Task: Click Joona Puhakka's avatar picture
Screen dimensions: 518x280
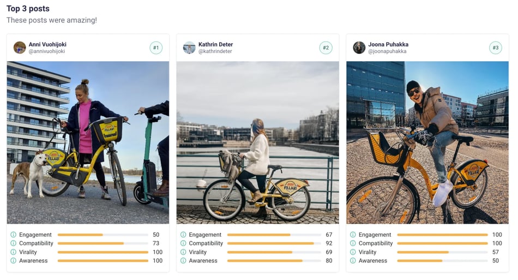Action: pyautogui.click(x=359, y=47)
